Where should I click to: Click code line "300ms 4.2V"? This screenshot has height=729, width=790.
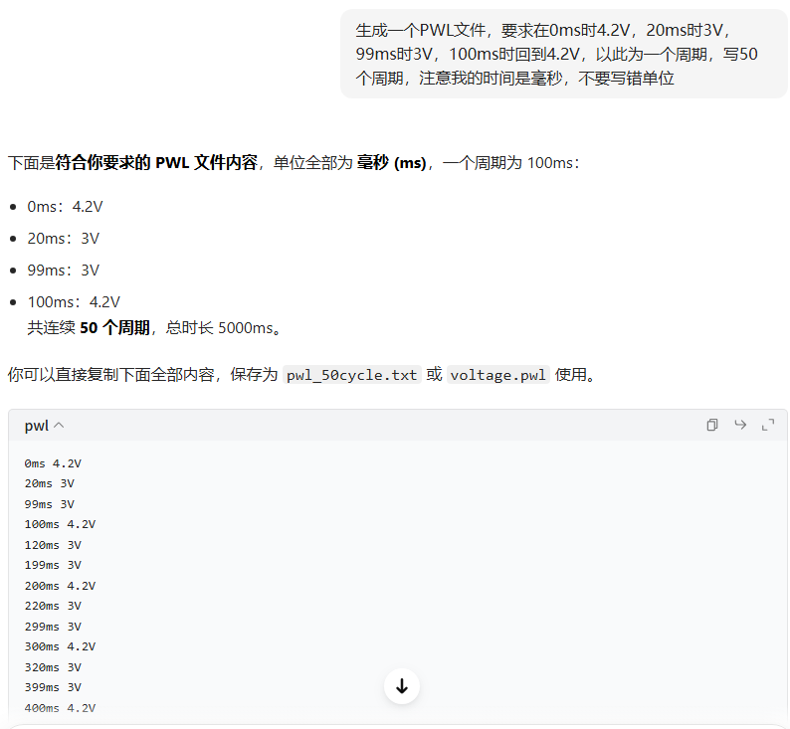tap(60, 646)
